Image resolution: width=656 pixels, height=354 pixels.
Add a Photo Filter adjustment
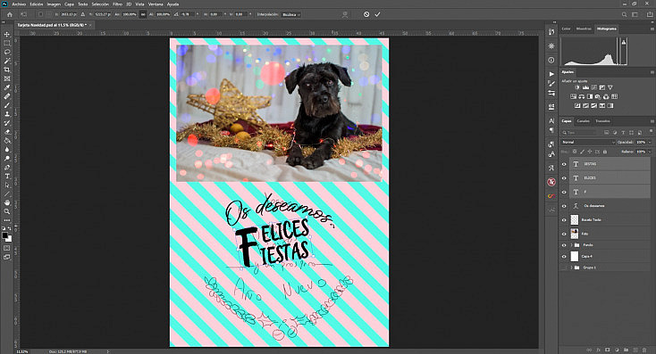[598, 96]
